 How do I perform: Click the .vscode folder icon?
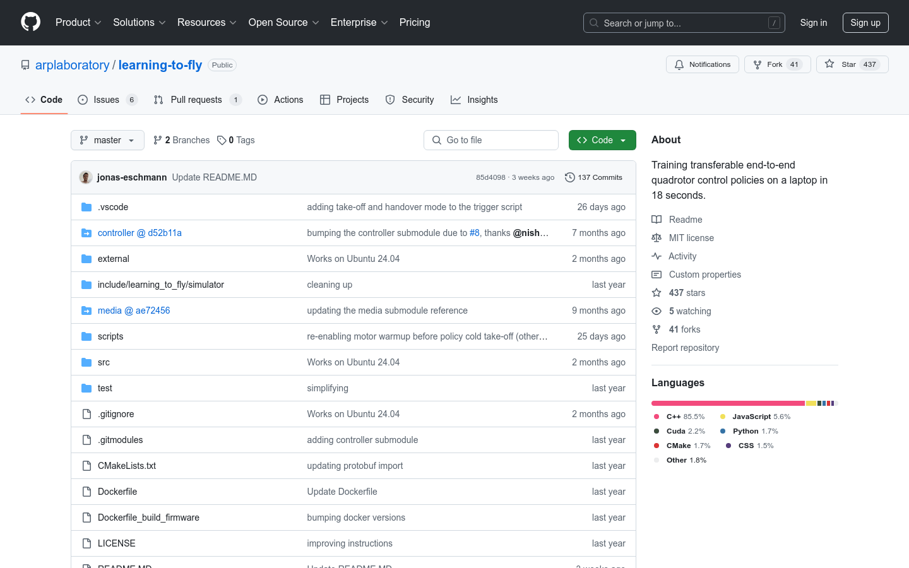(x=86, y=207)
